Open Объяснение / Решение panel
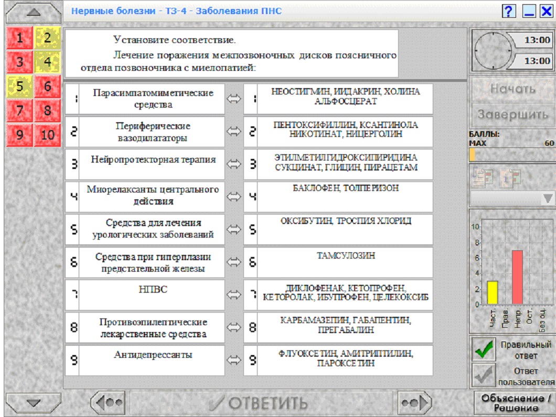556x417 pixels. click(x=515, y=403)
